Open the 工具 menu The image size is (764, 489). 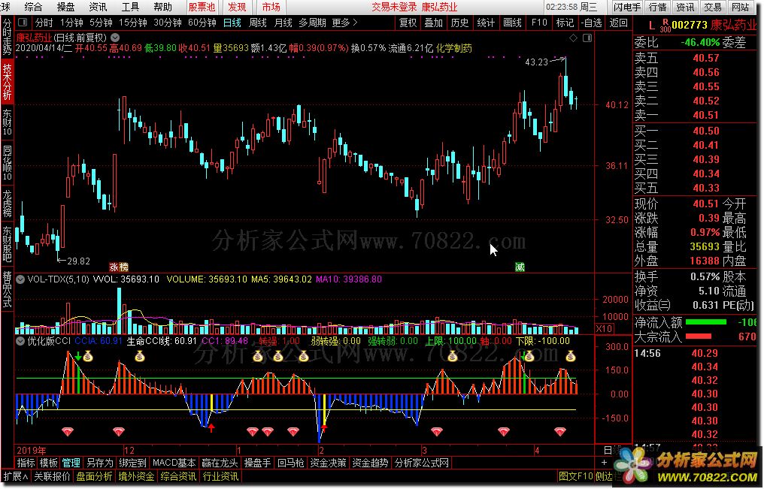coord(130,7)
